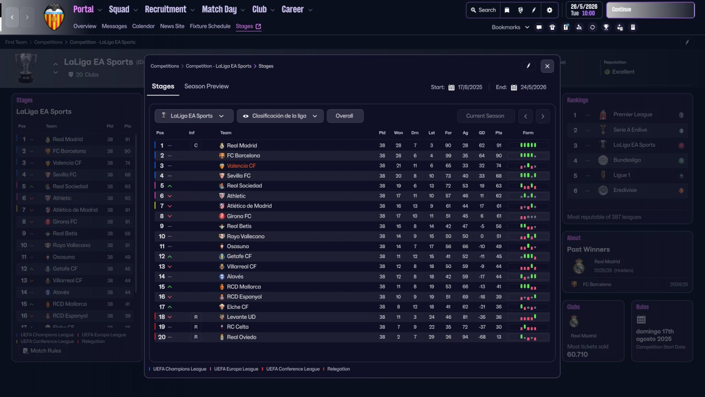
Task: Open the News Site tab
Action: coord(172,26)
